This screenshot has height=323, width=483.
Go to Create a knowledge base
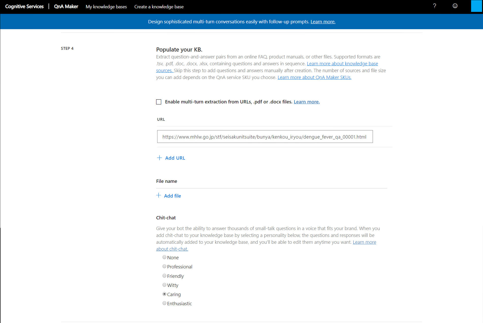click(159, 7)
